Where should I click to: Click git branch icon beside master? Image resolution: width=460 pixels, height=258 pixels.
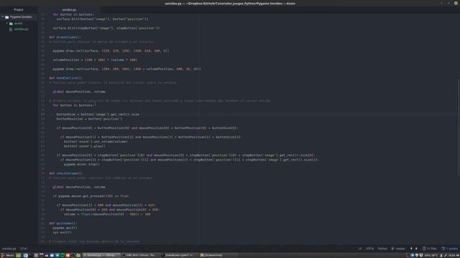coord(393,249)
